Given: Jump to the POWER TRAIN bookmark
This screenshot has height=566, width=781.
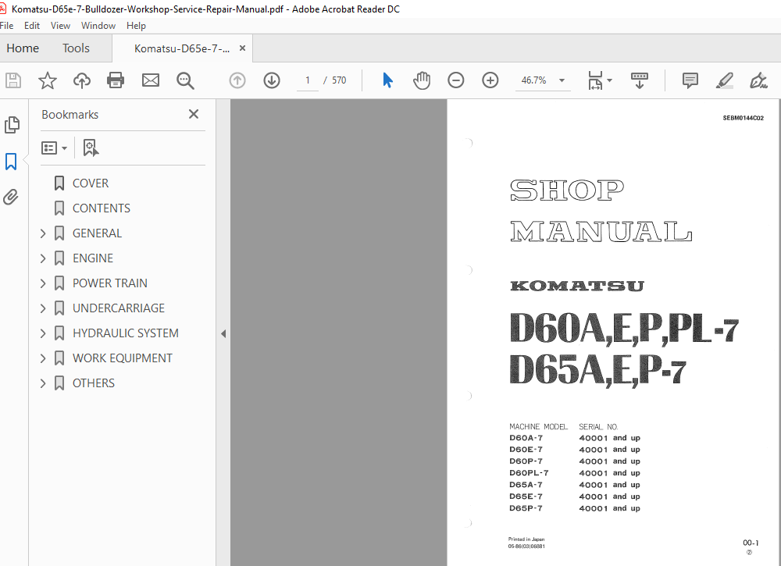Looking at the screenshot, I should (110, 283).
